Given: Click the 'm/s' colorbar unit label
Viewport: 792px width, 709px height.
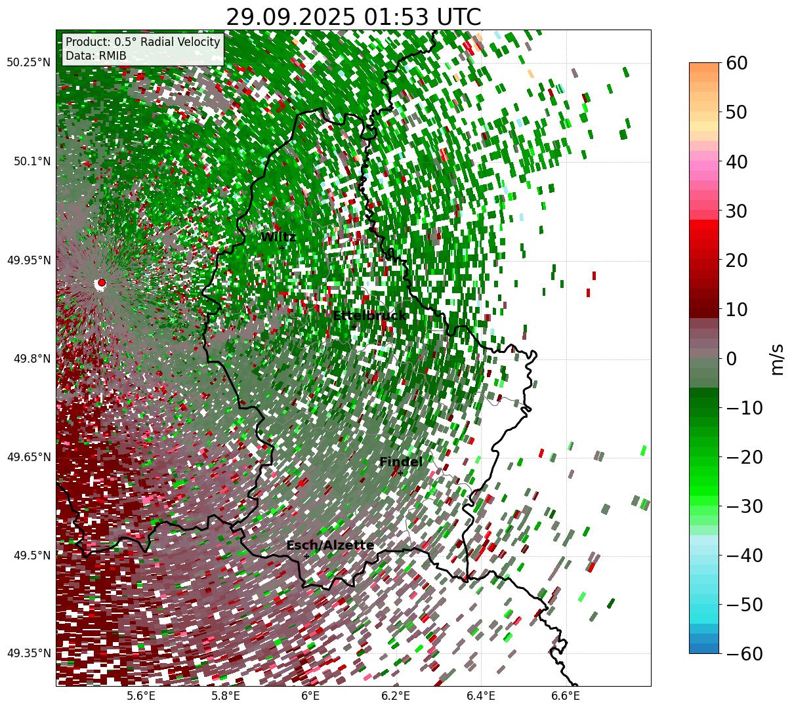Looking at the screenshot, I should 777,358.
